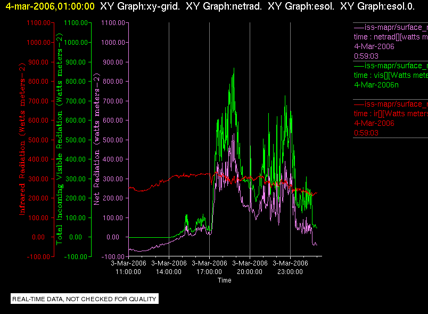Click the green 1100.00 axis value
Viewport: 428px width, 314px height.
76,23
